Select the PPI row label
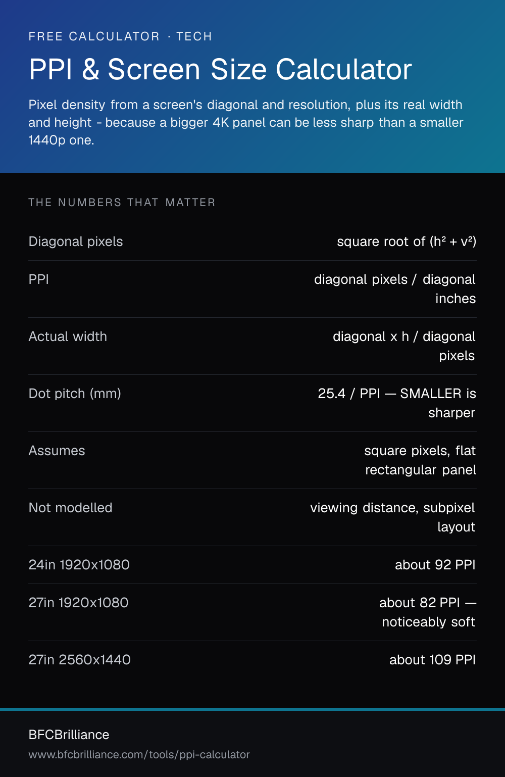The height and width of the screenshot is (777, 505). [x=39, y=279]
